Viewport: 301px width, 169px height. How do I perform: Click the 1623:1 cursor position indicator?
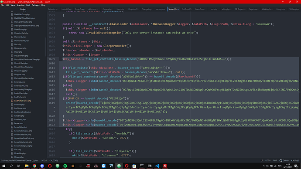click(x=44, y=161)
